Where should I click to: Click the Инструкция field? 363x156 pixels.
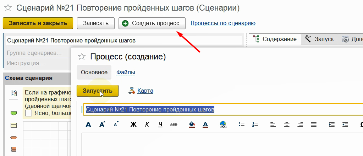coord(38,63)
